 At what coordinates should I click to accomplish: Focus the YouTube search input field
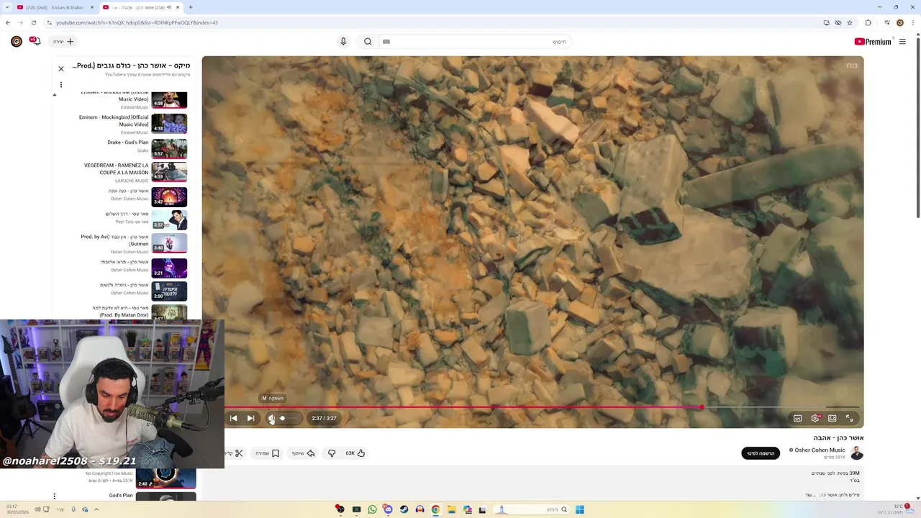475,42
